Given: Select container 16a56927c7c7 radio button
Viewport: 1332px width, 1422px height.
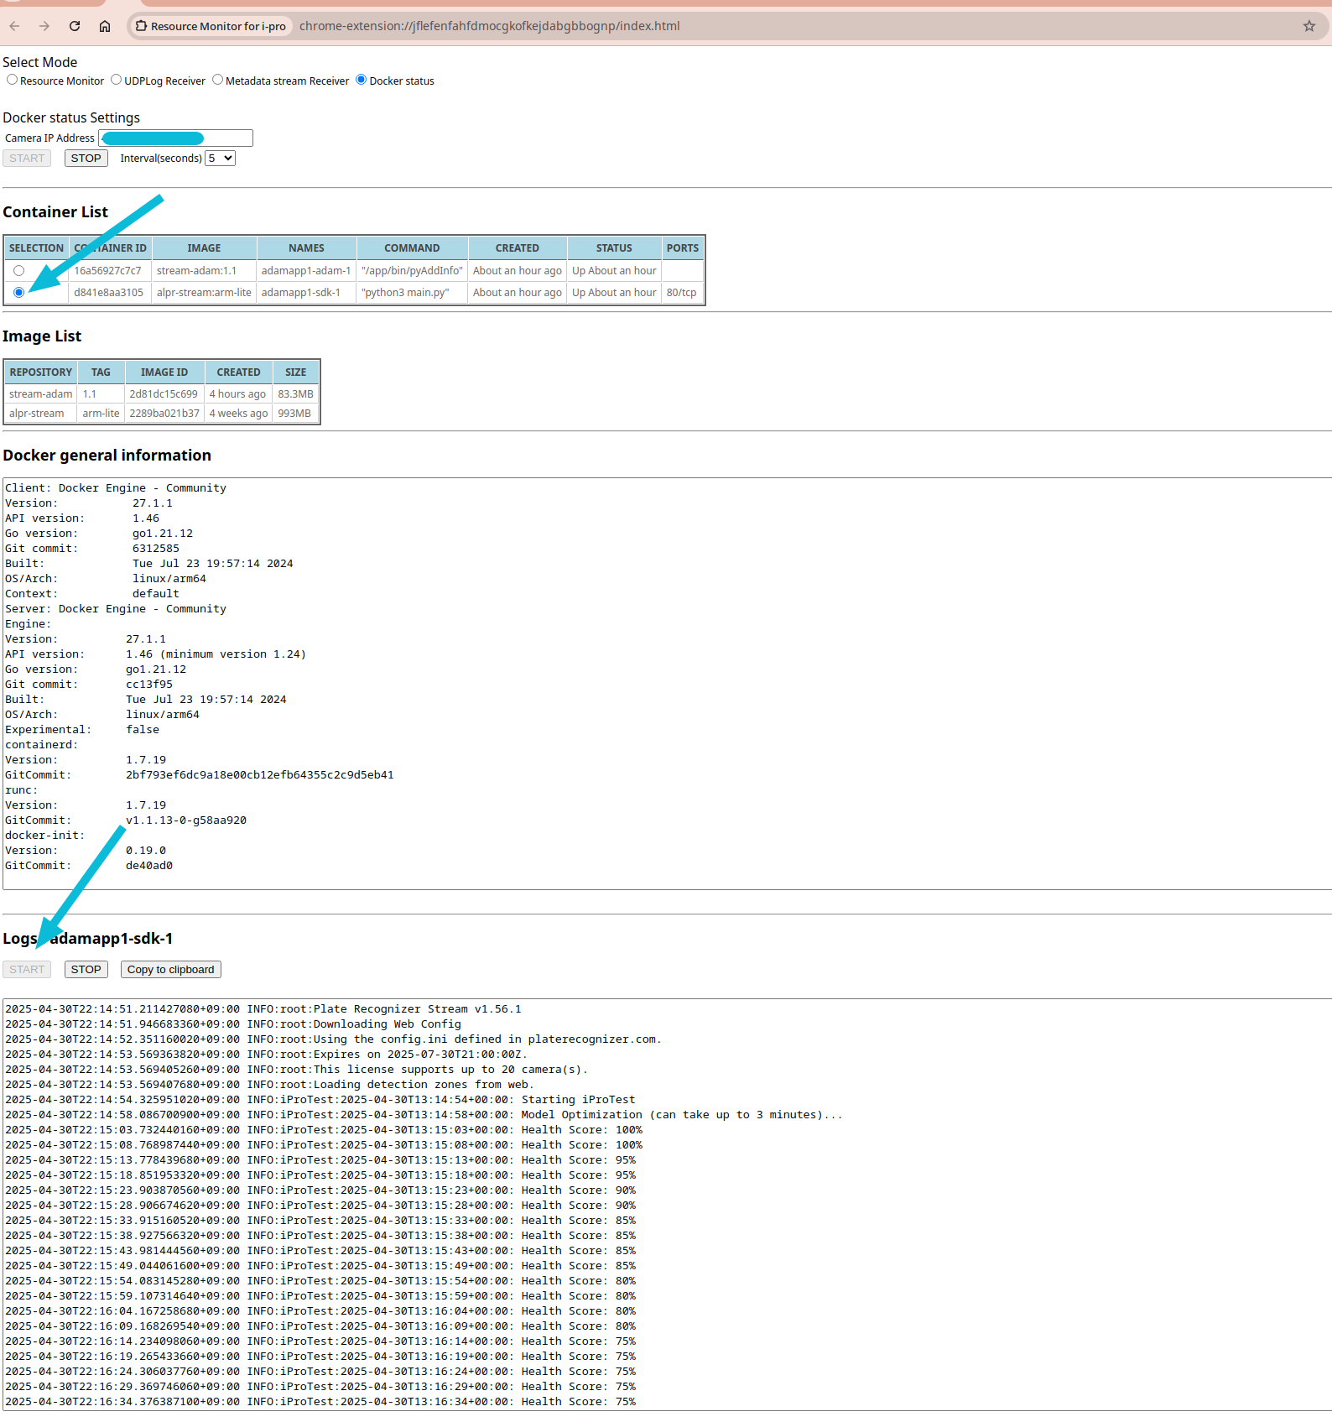Looking at the screenshot, I should 18,271.
